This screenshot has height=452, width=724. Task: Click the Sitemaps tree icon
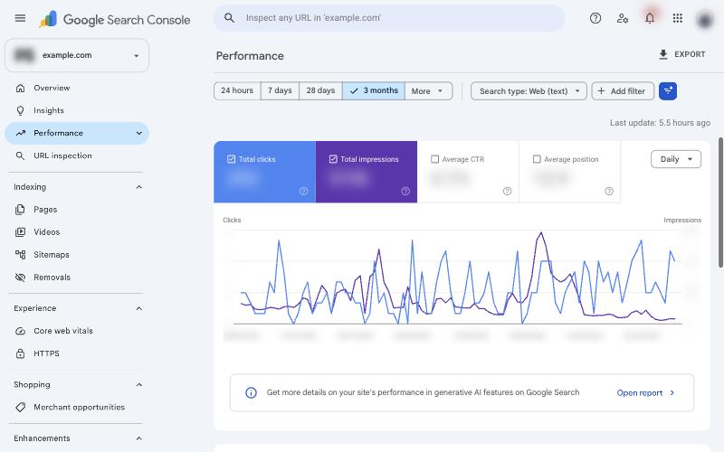(20, 255)
